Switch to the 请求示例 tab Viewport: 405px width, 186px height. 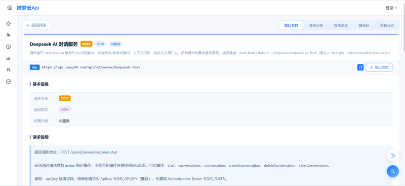pyautogui.click(x=316, y=25)
